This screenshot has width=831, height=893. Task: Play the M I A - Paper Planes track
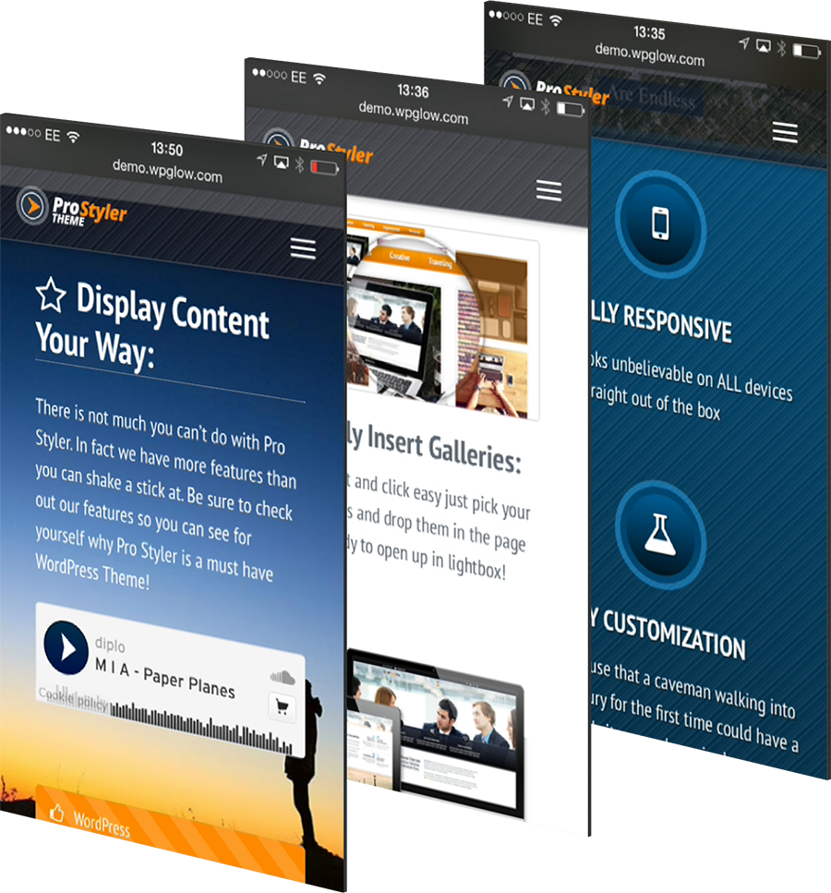click(x=66, y=646)
